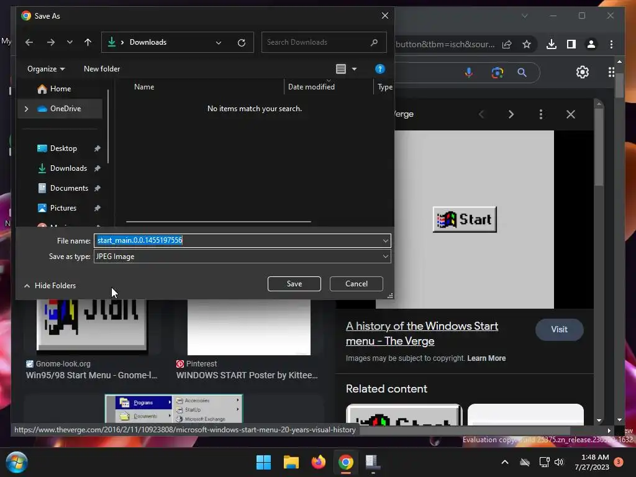Viewport: 636px width, 477px height.
Task: Select OneDrive in navigation pane
Action: point(65,109)
